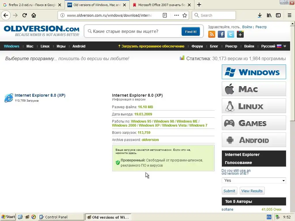Open the Firefox hamburger menu
This screenshot has width=295, height=221.
tap(289, 15)
